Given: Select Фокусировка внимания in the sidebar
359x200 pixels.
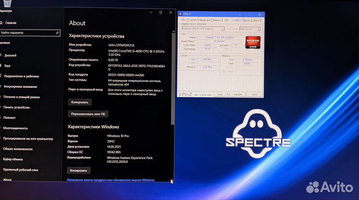Looking at the screenshot, I should pyautogui.click(x=20, y=87).
